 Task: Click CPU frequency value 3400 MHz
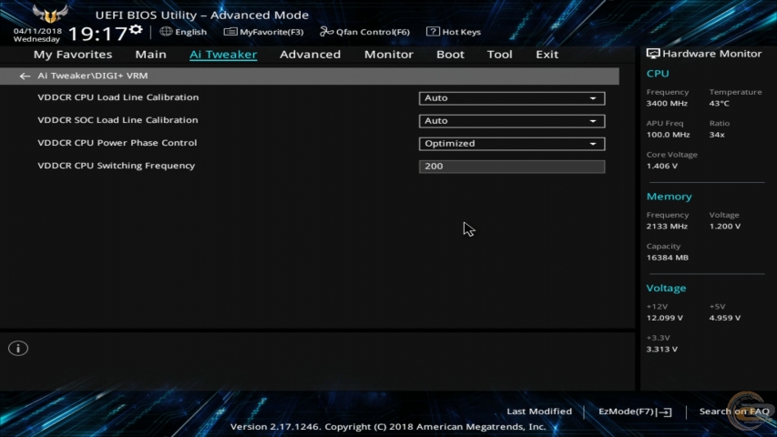(667, 104)
